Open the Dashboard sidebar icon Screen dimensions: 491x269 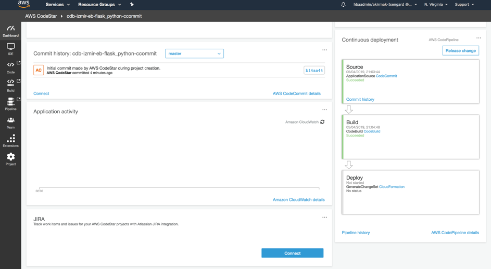click(x=10, y=31)
